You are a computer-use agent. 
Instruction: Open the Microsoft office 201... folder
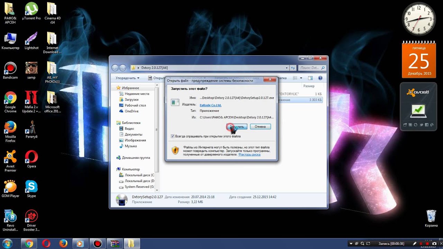(52, 102)
